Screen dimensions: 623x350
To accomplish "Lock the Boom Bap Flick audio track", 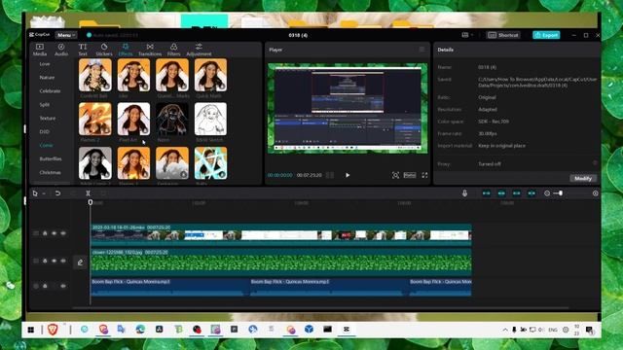I will point(45,286).
